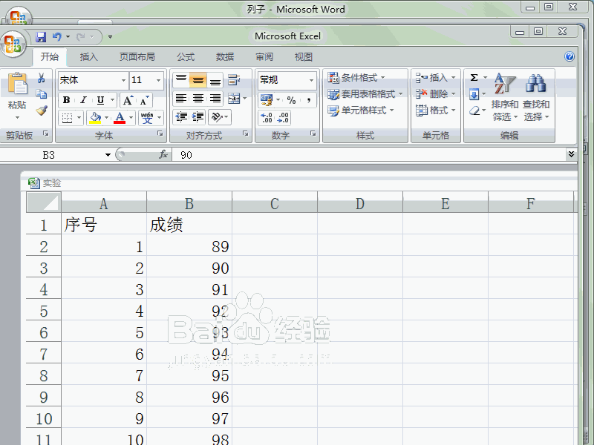Viewport: 594px width, 445px height.
Task: Switch to the 审阅 ribbon tab
Action: [x=264, y=57]
